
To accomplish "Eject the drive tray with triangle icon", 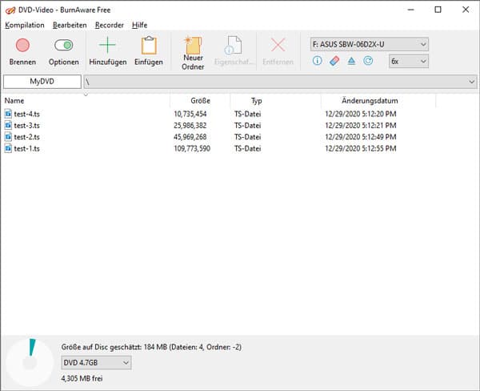I will point(351,61).
